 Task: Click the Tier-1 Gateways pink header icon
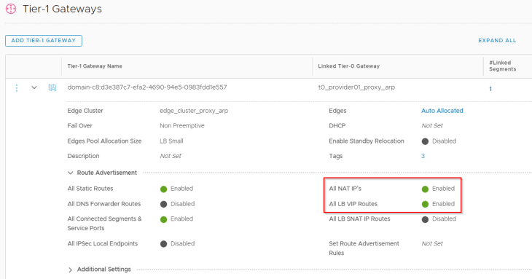(11, 9)
